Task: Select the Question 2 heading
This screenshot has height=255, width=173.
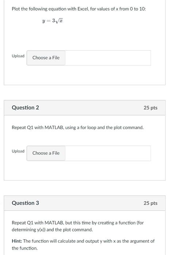Action: coord(25,108)
